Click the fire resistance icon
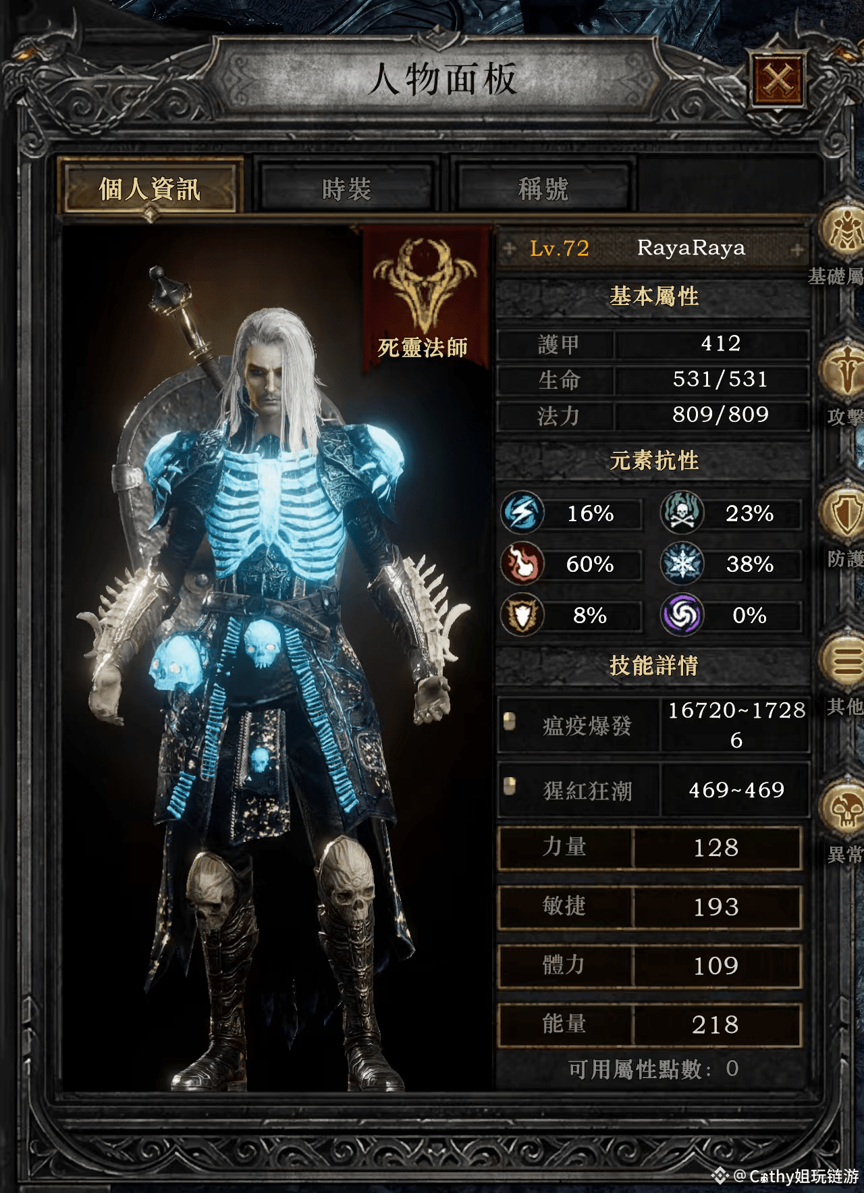 click(x=522, y=564)
